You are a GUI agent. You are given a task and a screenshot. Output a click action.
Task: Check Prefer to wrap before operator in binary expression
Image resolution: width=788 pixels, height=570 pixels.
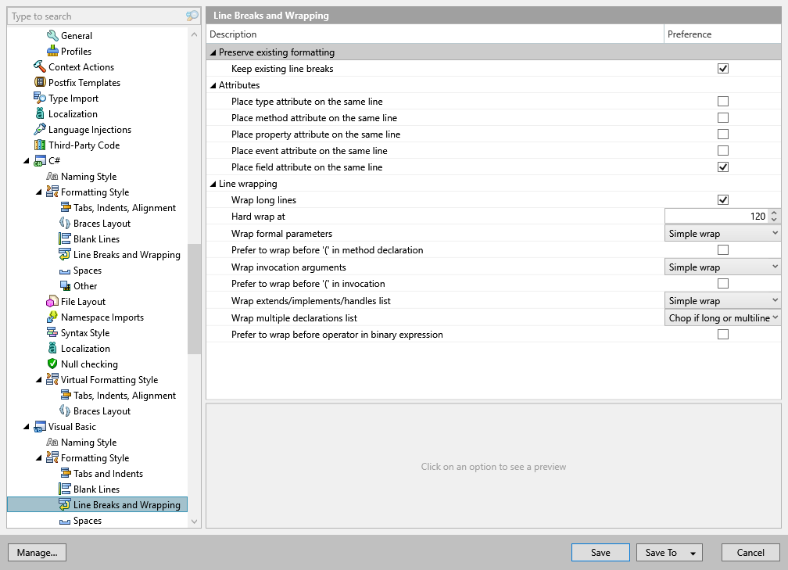tap(722, 335)
